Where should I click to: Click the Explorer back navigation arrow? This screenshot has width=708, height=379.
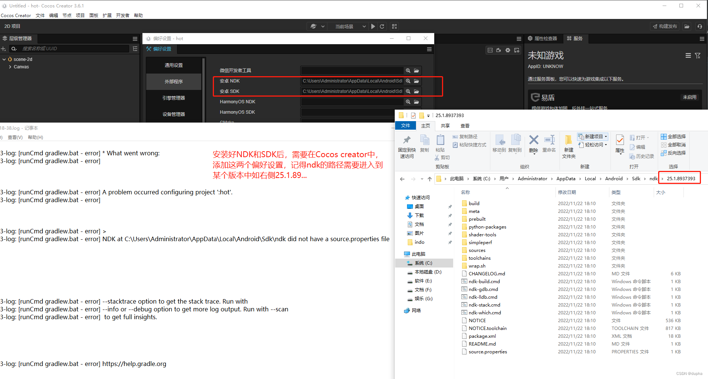click(402, 179)
